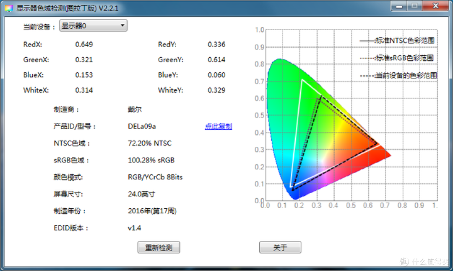This screenshot has height=271, width=453.
Task: Click the 关于 about button
Action: click(x=280, y=248)
